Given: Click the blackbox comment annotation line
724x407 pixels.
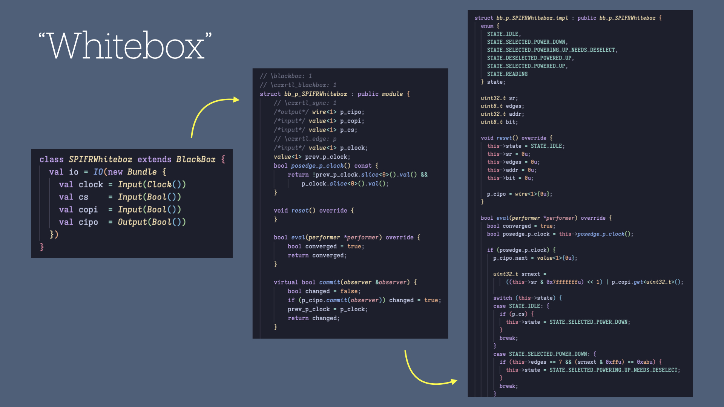Looking at the screenshot, I should click(285, 75).
